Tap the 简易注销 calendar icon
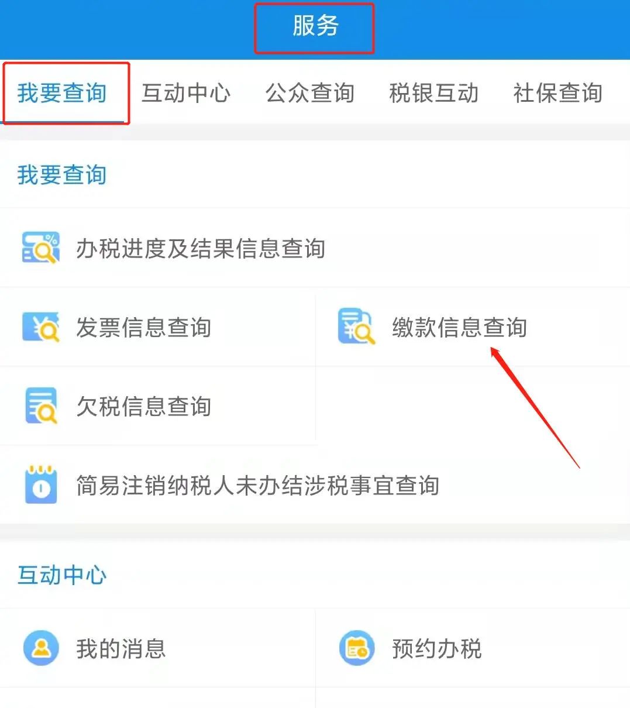This screenshot has height=708, width=630. [41, 484]
